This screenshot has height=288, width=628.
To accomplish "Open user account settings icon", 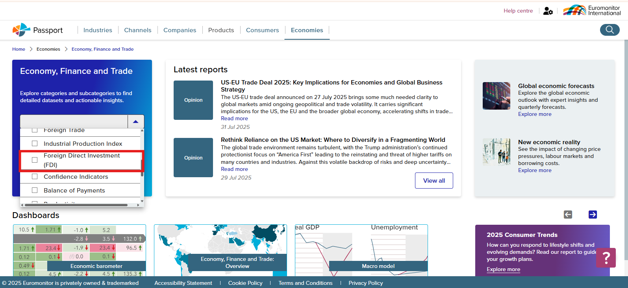I will (x=548, y=11).
